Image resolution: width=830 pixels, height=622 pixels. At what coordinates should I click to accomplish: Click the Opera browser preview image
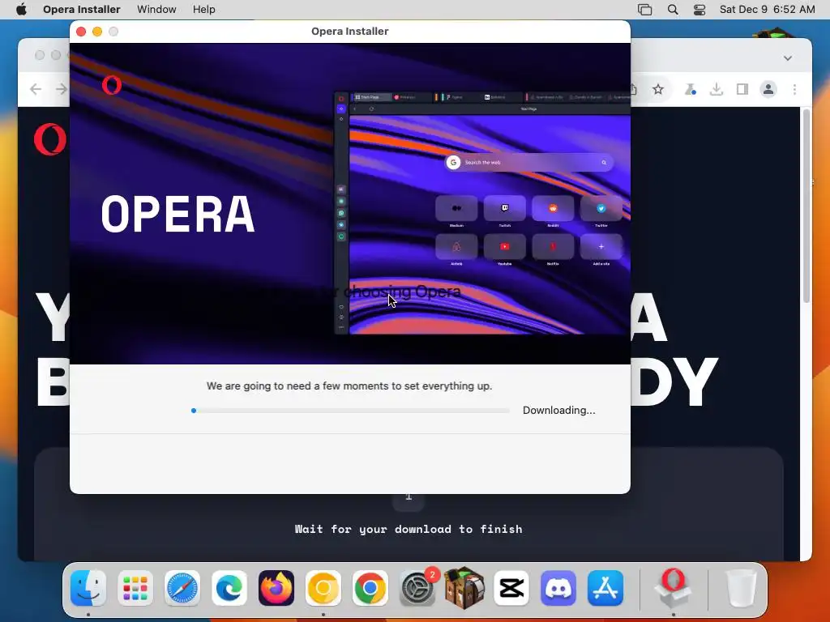point(482,213)
